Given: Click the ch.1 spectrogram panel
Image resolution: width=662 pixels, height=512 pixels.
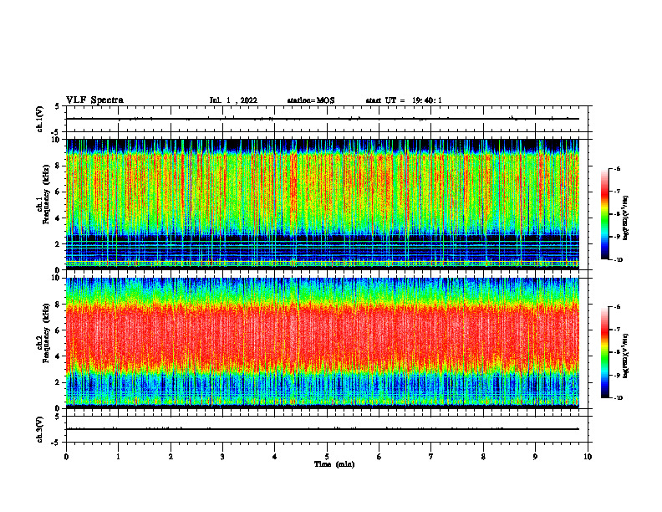Looking at the screenshot, I should (323, 204).
